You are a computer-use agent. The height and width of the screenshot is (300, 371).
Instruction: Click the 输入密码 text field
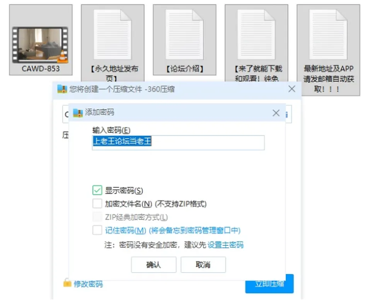coord(178,143)
